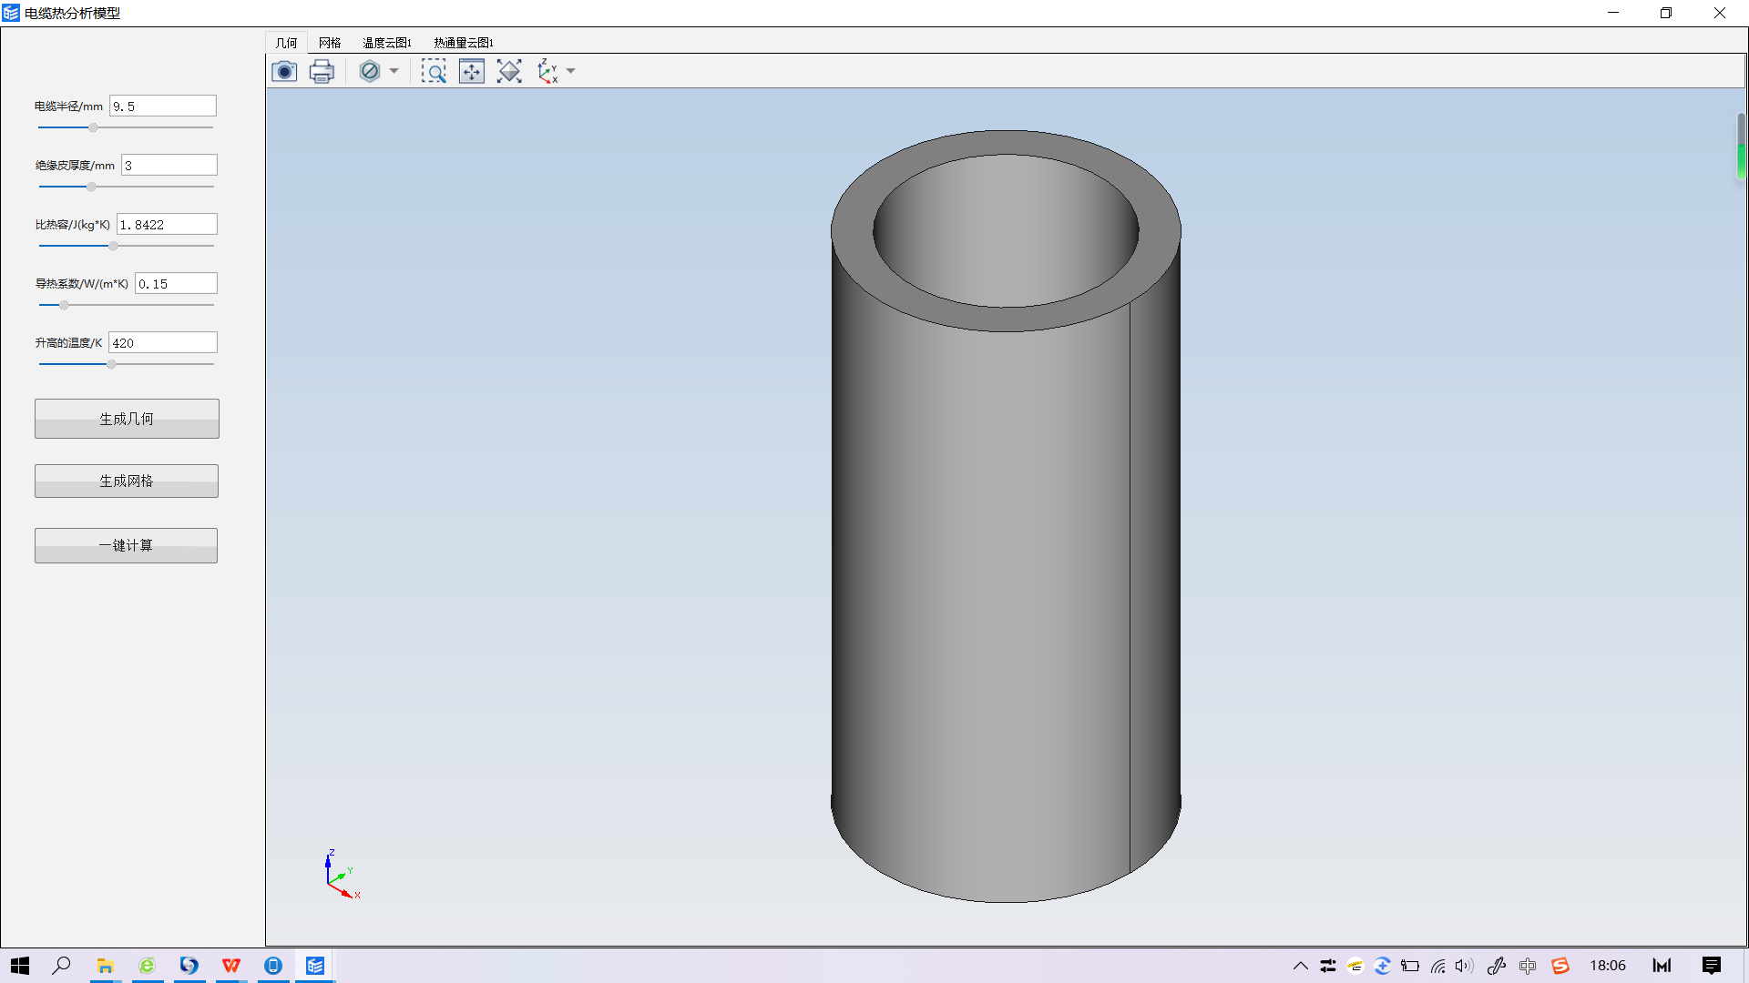Click the 一键计算 button
The image size is (1749, 983).
[x=126, y=545]
